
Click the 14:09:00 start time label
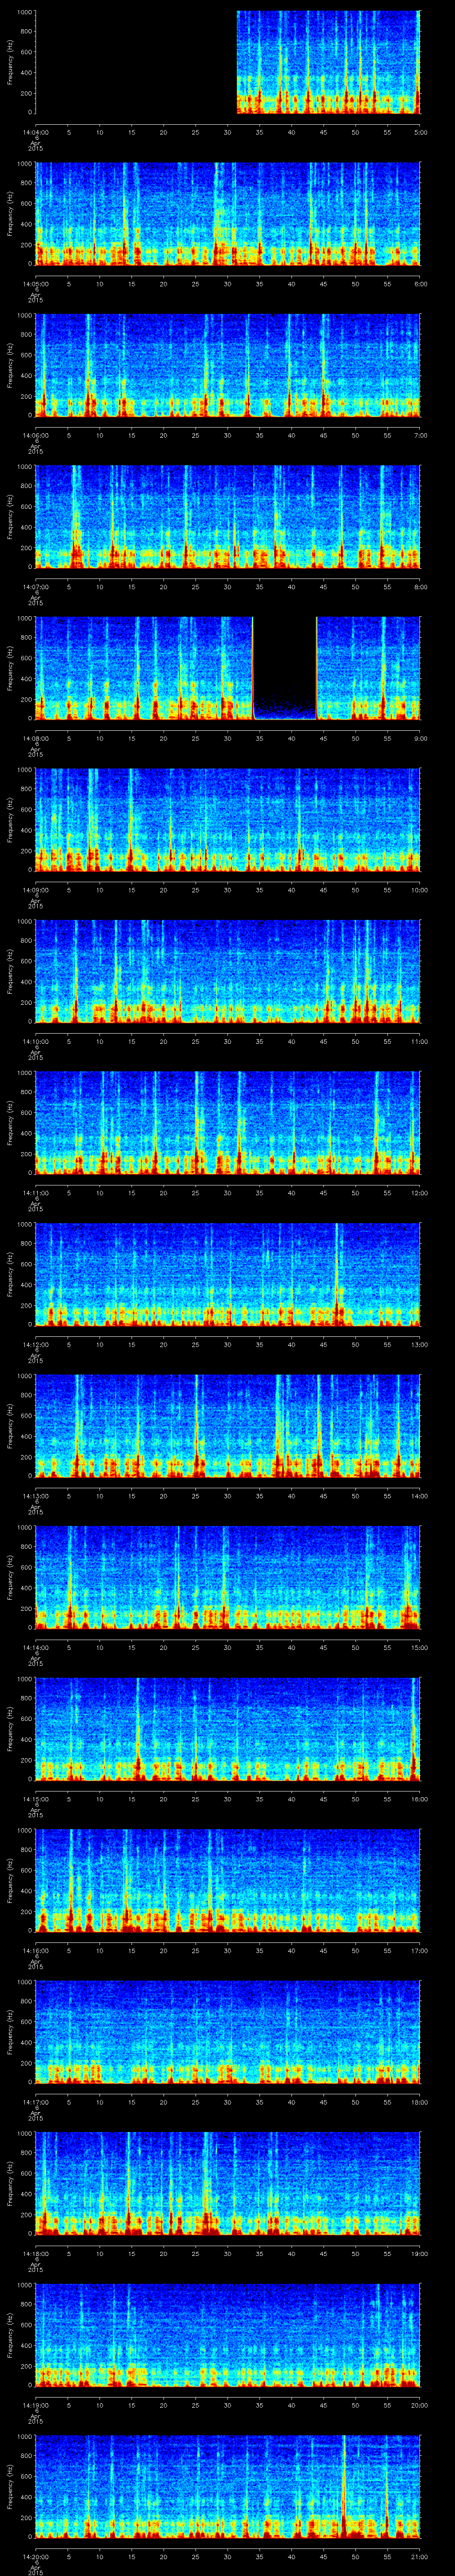click(35, 890)
